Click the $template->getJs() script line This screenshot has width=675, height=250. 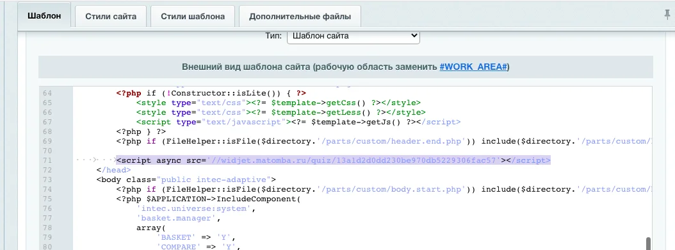298,122
